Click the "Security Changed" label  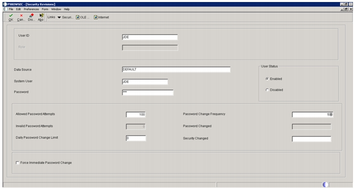coord(195,138)
